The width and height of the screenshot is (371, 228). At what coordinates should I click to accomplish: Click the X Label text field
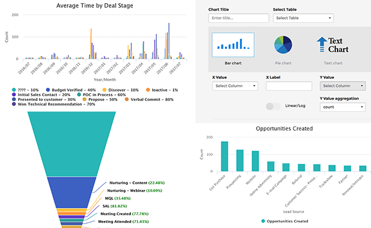pyautogui.click(x=289, y=86)
